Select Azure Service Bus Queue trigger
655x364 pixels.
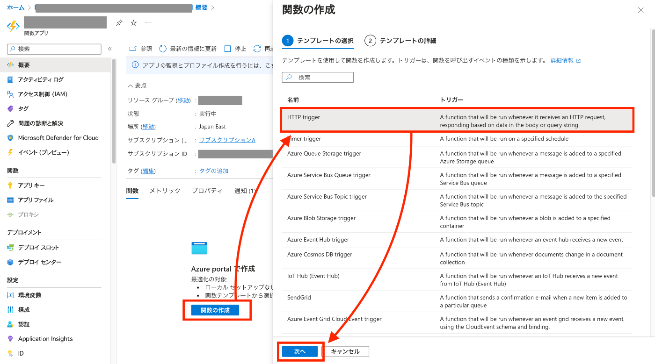point(457,178)
